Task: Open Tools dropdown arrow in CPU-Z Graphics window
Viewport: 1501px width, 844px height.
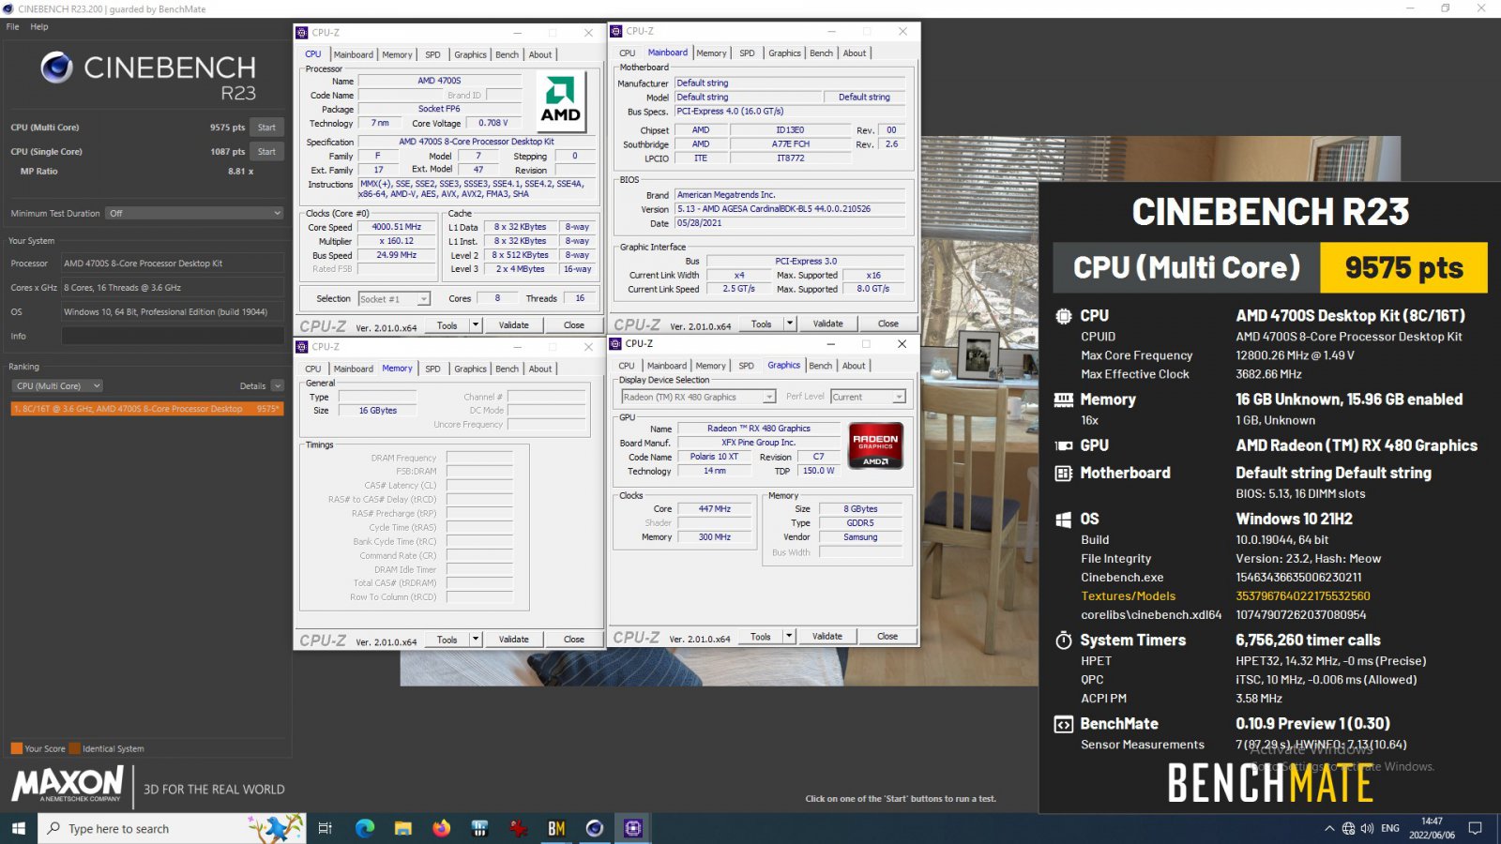Action: (x=789, y=636)
